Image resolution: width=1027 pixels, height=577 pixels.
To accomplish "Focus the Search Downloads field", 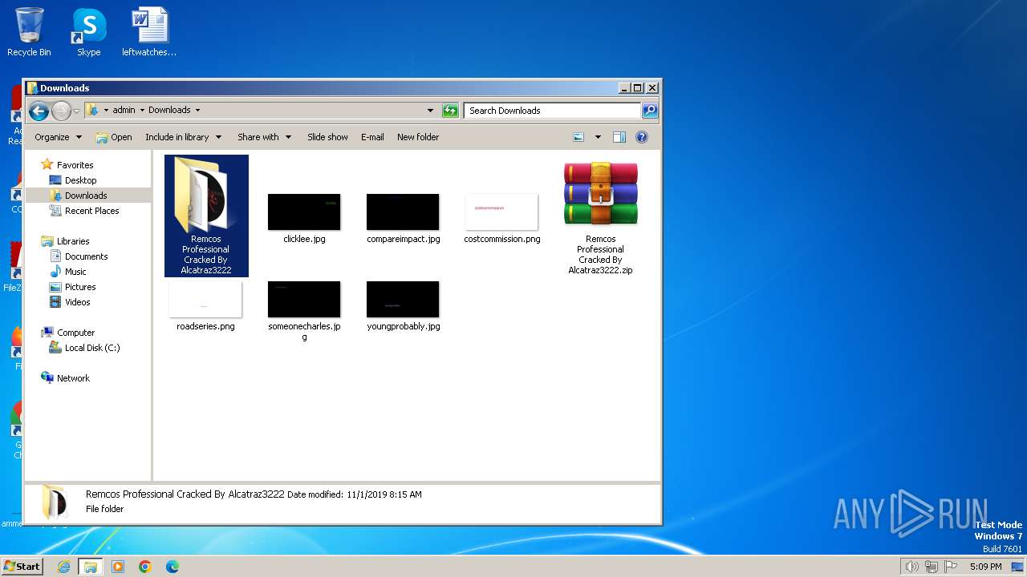I will (x=553, y=111).
